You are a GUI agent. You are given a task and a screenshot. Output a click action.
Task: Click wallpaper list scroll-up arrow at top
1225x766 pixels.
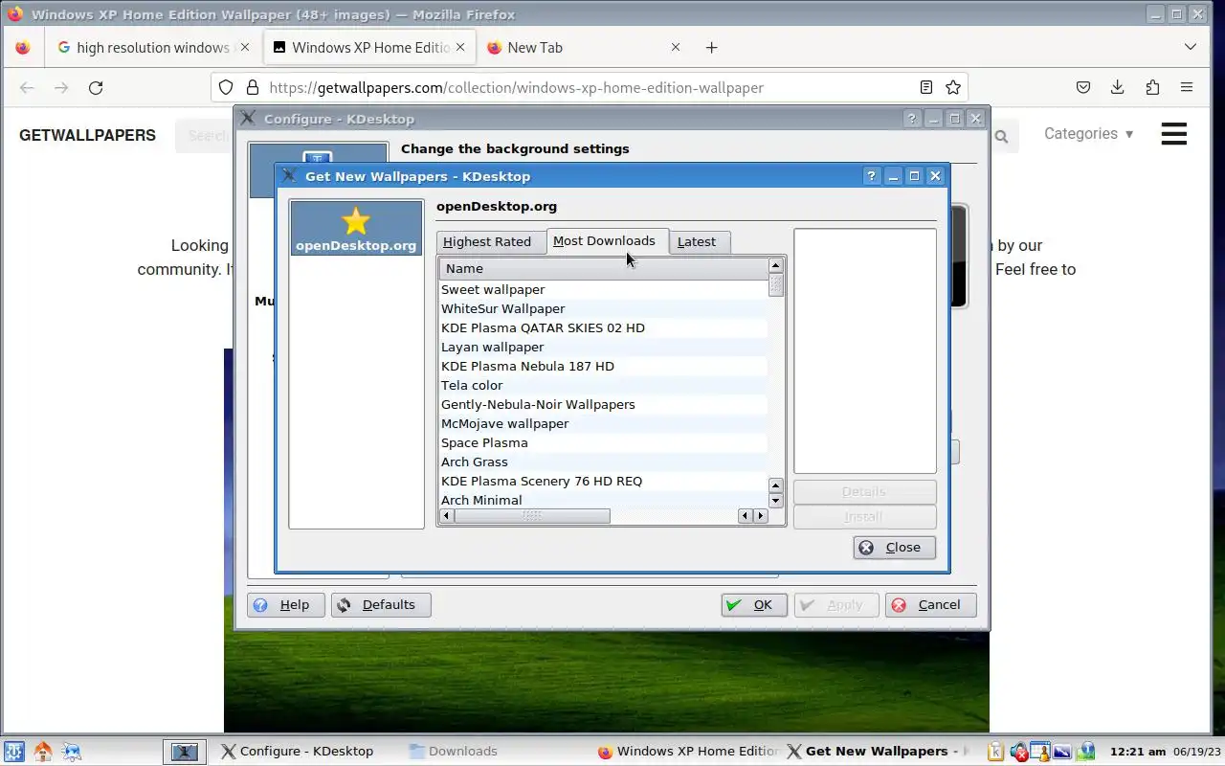776,265
